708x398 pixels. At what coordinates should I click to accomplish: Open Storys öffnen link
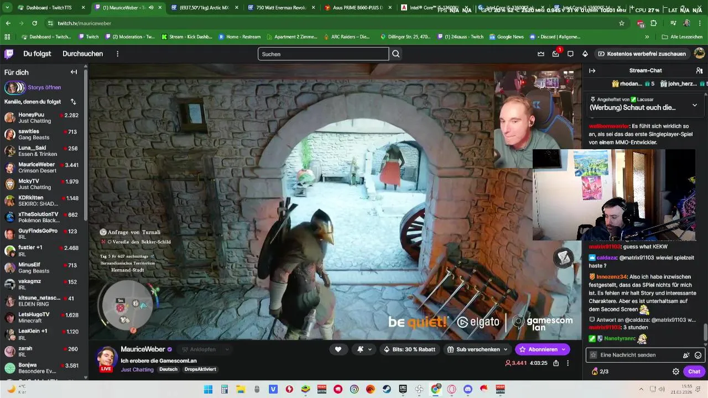coord(44,87)
